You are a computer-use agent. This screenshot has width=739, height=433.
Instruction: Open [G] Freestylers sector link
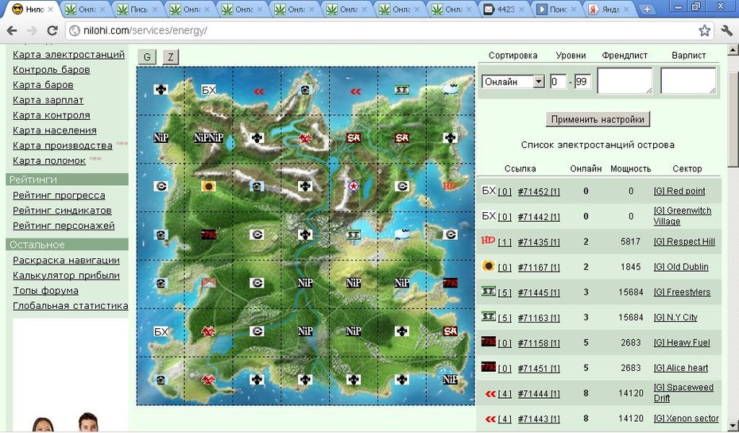(x=682, y=292)
